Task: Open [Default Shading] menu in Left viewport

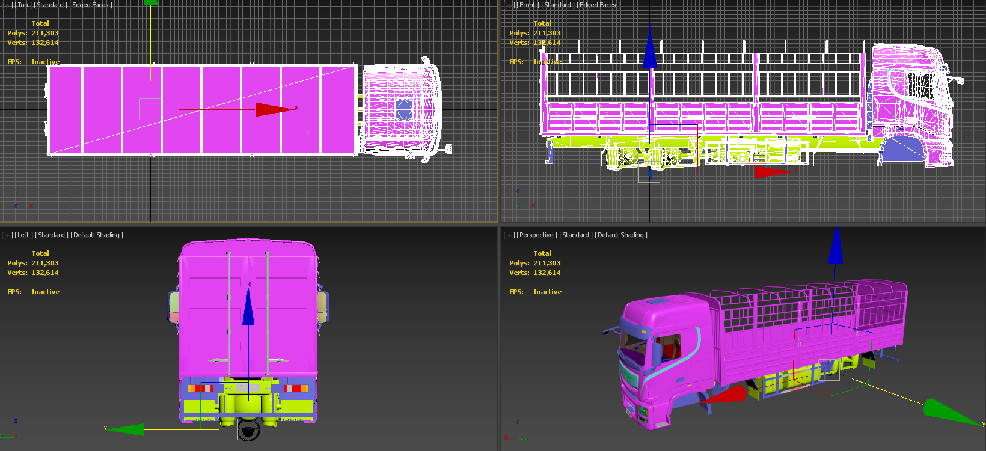Action: 97,235
